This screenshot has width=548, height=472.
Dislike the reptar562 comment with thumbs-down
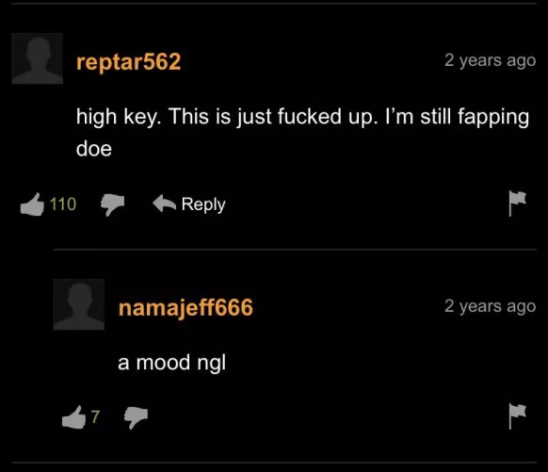click(x=113, y=204)
